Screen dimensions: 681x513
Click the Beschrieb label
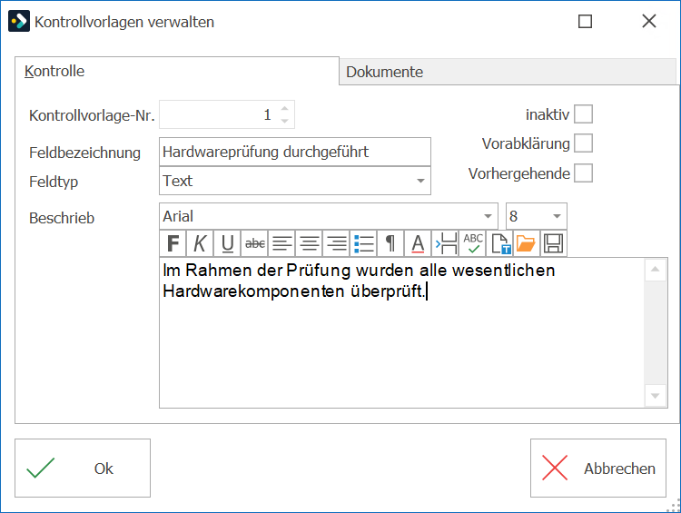point(62,218)
